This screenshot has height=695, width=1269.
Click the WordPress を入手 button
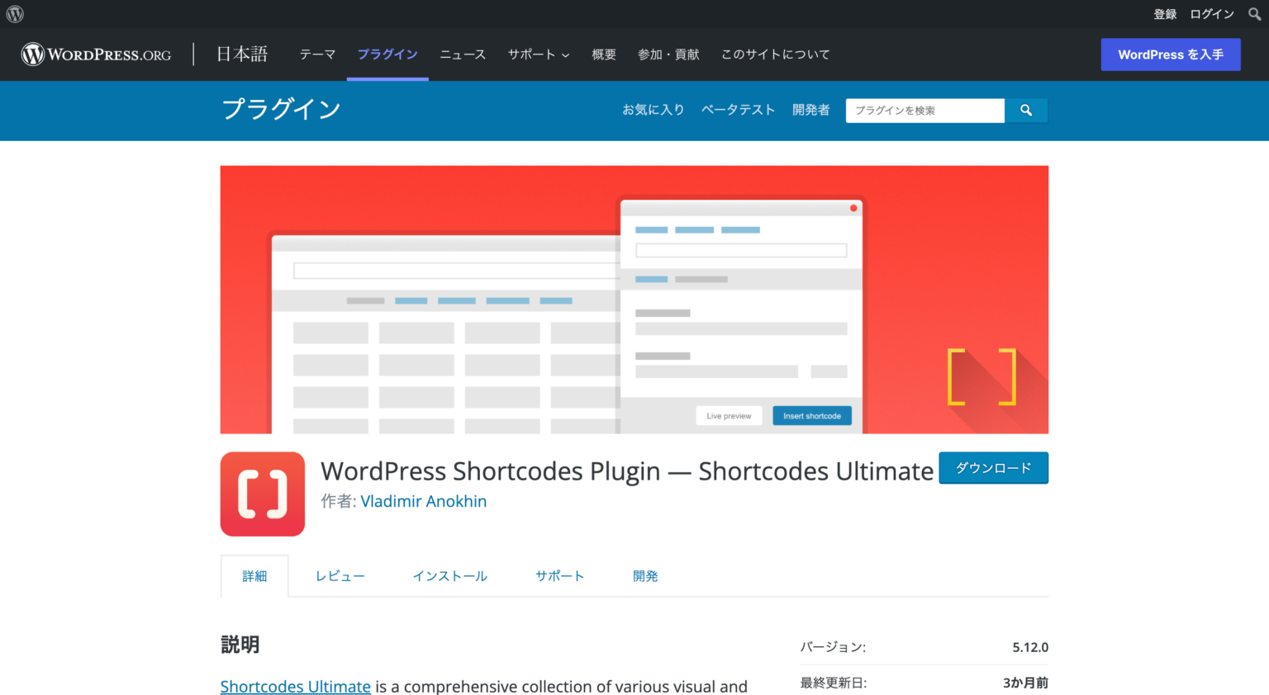1170,54
